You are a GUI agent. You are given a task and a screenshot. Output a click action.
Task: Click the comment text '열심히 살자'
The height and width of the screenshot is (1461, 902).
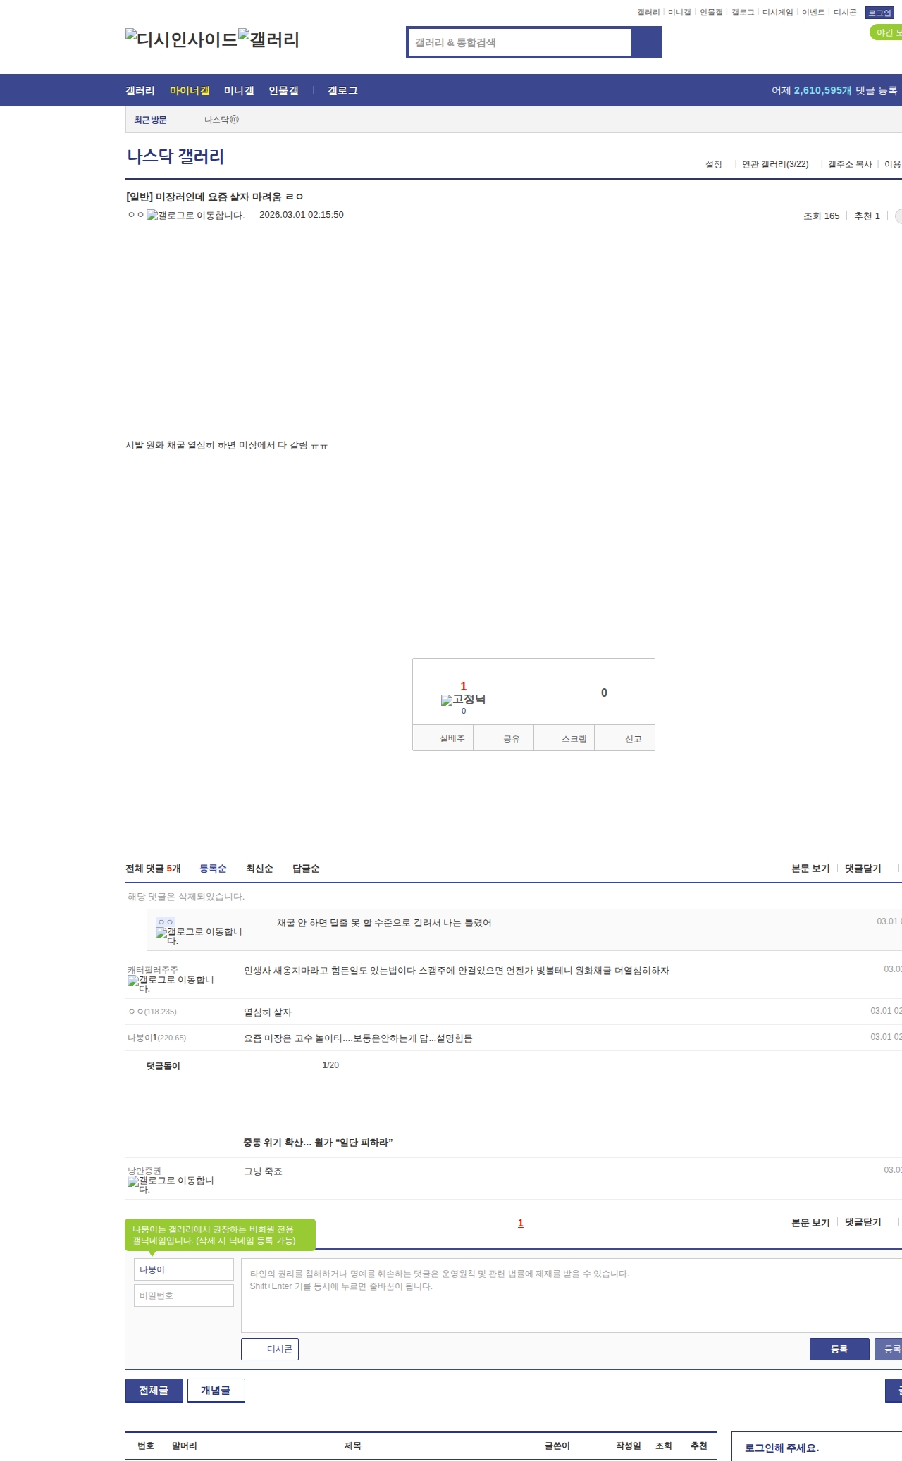pyautogui.click(x=268, y=1012)
